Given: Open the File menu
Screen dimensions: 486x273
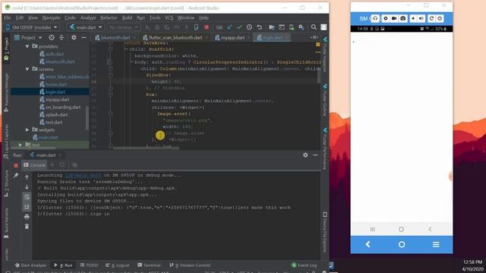Looking at the screenshot, I should click(8, 17).
